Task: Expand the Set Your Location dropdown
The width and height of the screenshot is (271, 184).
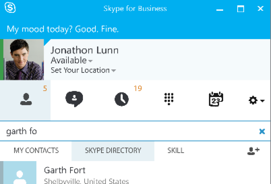Action: pyautogui.click(x=113, y=71)
